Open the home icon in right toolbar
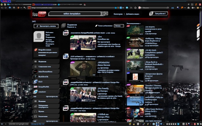The width and height of the screenshot is (202, 126). 189,8
